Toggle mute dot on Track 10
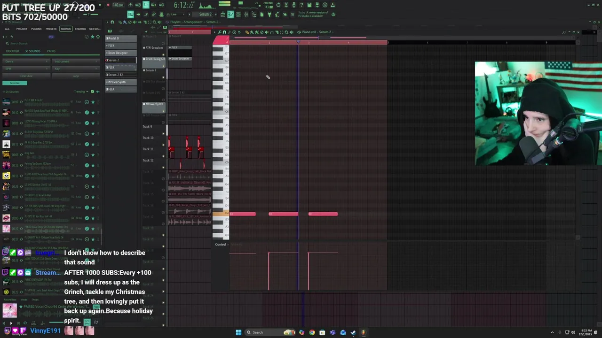The height and width of the screenshot is (338, 602). [163, 145]
